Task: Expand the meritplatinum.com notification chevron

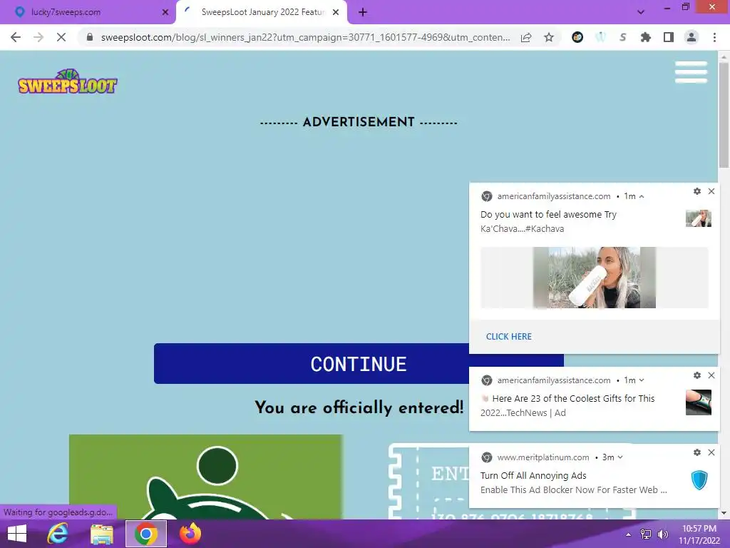Action: [620, 457]
